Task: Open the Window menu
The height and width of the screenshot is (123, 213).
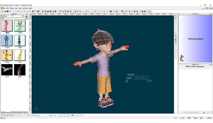Action: click(x=25, y=8)
